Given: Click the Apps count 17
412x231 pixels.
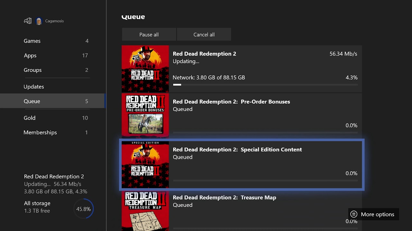Looking at the screenshot, I should [85, 56].
